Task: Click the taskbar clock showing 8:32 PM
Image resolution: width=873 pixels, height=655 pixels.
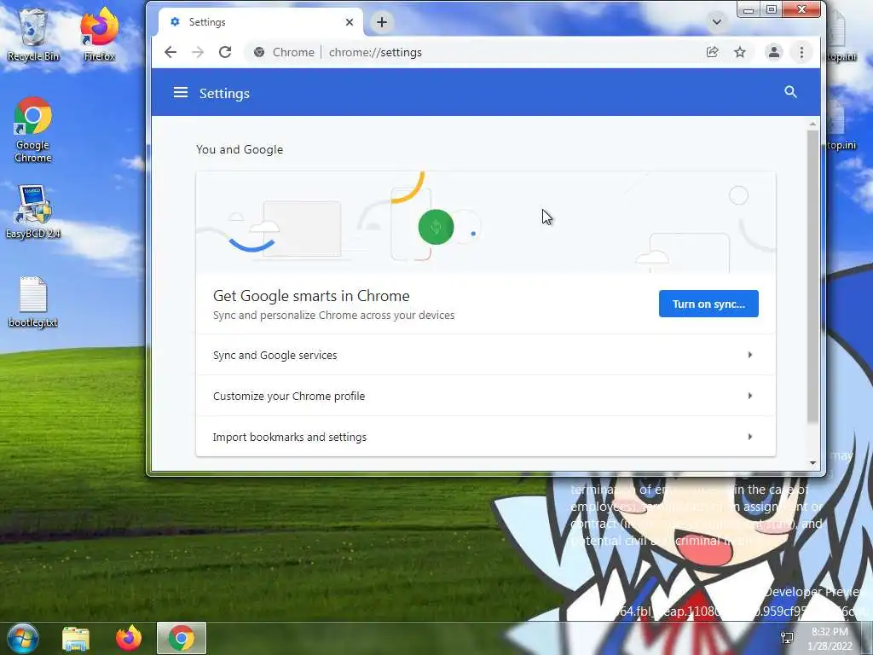Action: tap(830, 639)
